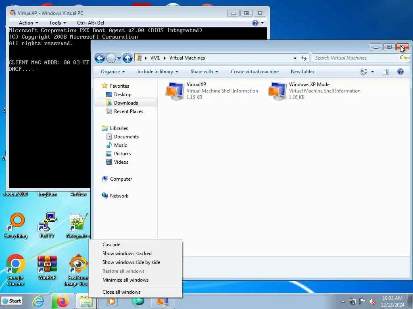Click Windows Media Player taskbar icon
Image resolution: width=413 pixels, height=309 pixels.
click(112, 301)
